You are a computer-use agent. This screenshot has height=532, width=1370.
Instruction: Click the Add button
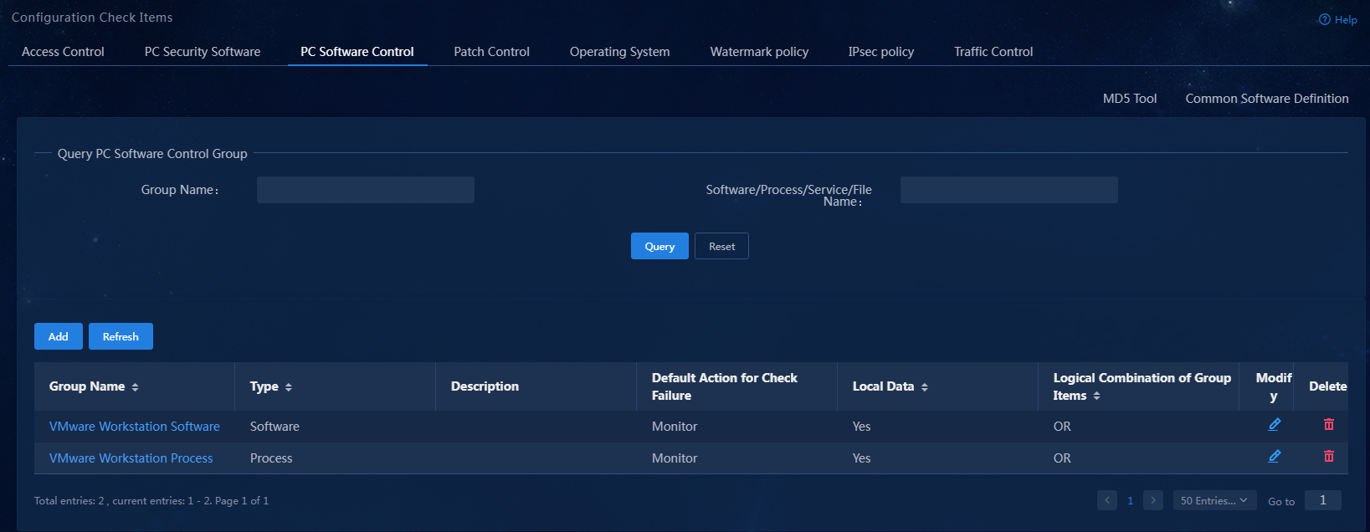59,336
